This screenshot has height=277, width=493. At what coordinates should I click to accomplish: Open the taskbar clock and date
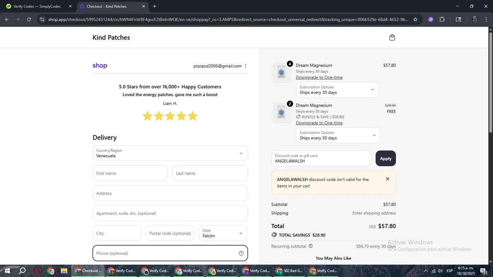pos(466,271)
